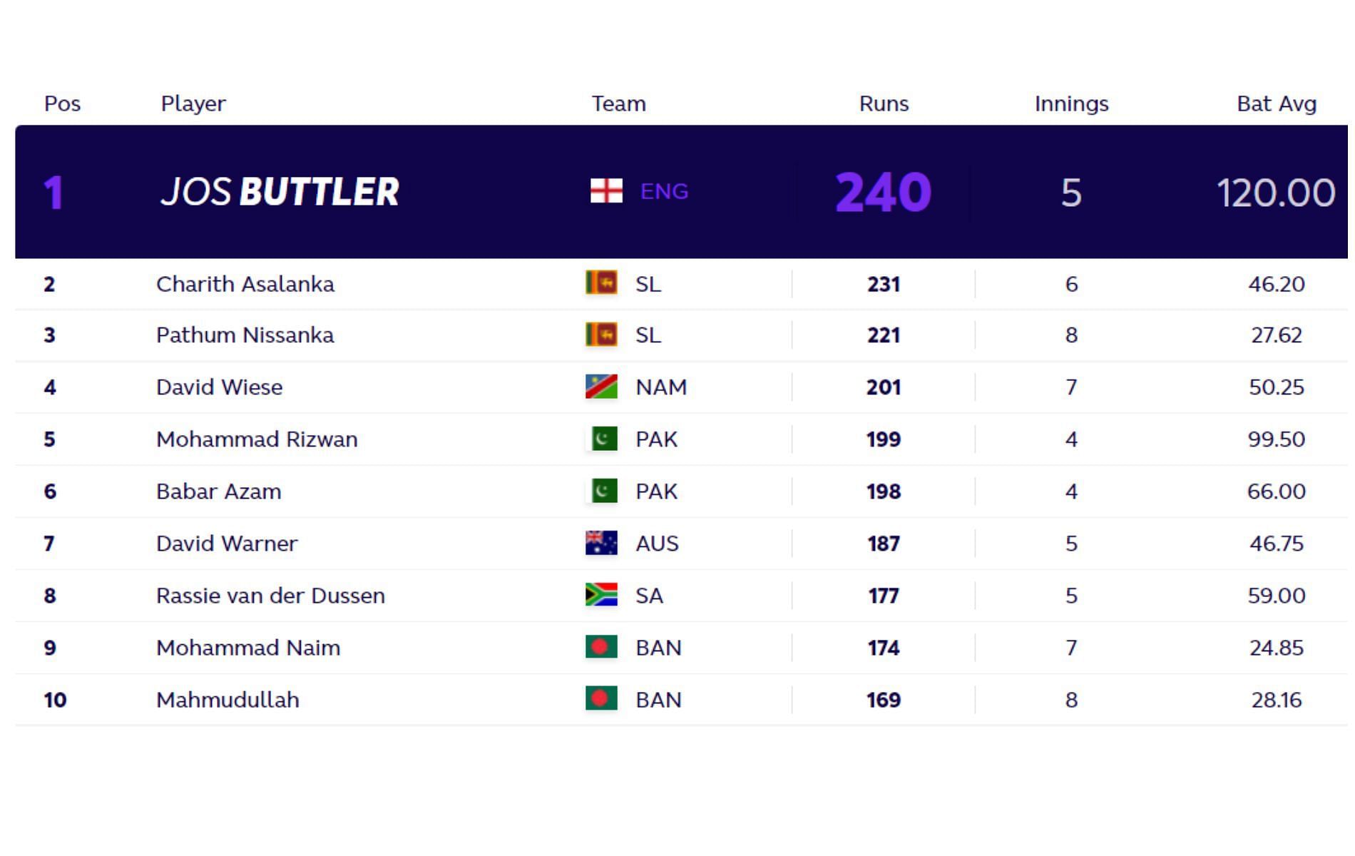Click the Innings column header
Viewport: 1355px width, 856px height.
click(x=1071, y=104)
